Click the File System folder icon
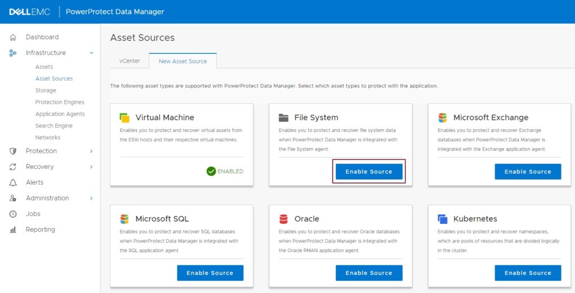Image resolution: width=575 pixels, height=293 pixels. (x=284, y=118)
